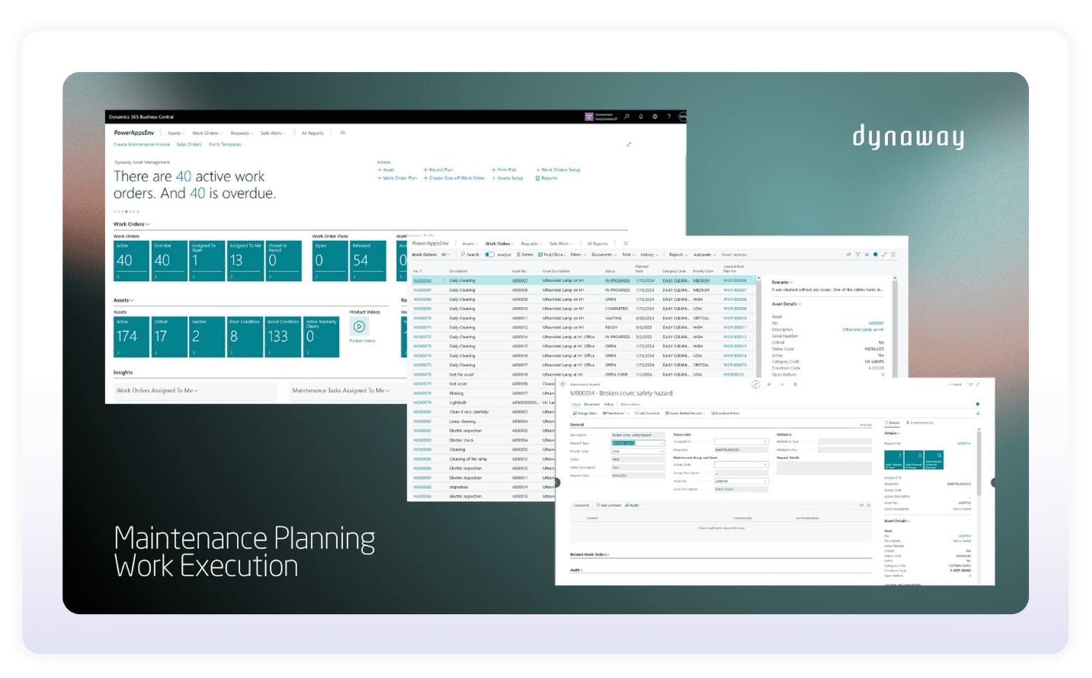Click the scrollbar of the work orders list
1092x678 pixels.
(x=760, y=327)
